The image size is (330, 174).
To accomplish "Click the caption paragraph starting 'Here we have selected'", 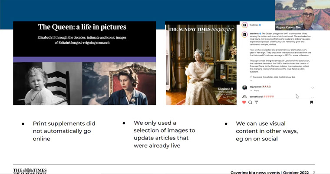I will [x=280, y=53].
